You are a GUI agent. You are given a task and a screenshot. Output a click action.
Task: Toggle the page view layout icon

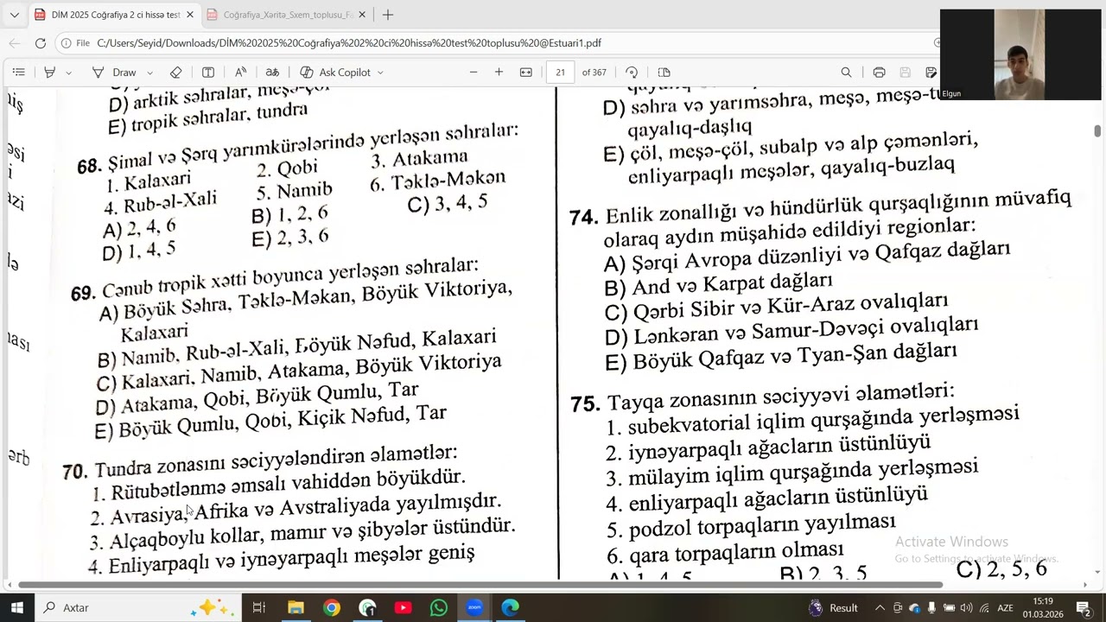(664, 73)
